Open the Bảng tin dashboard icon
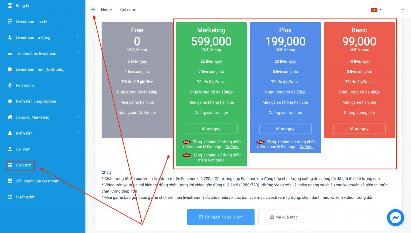 coord(10,6)
